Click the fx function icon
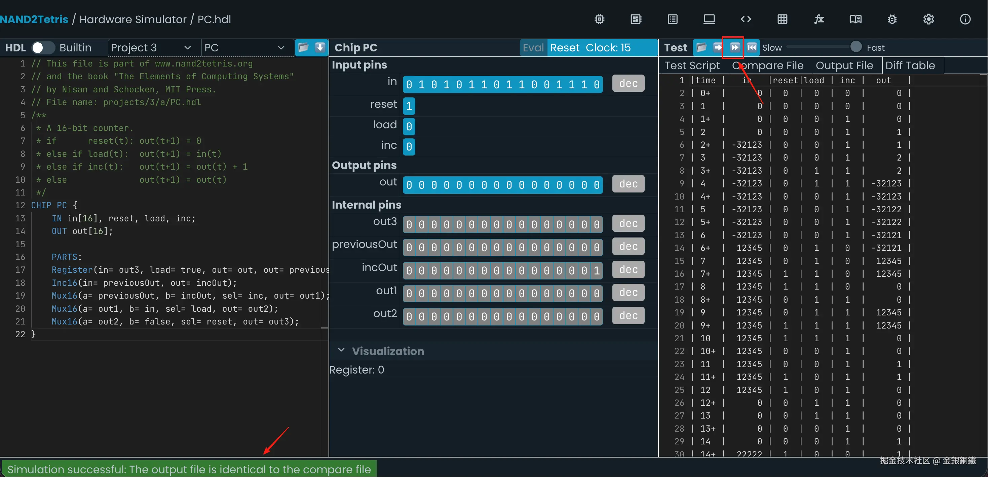 819,19
